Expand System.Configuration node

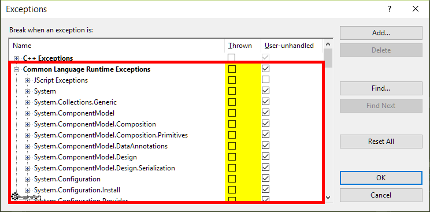tap(27, 179)
